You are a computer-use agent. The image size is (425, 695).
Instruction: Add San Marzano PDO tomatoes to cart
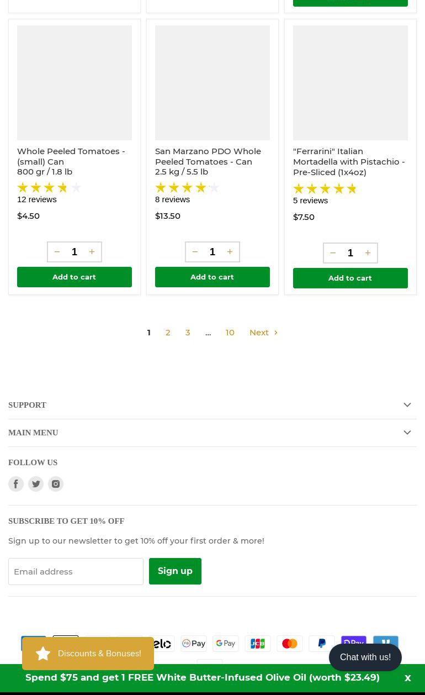tap(212, 277)
